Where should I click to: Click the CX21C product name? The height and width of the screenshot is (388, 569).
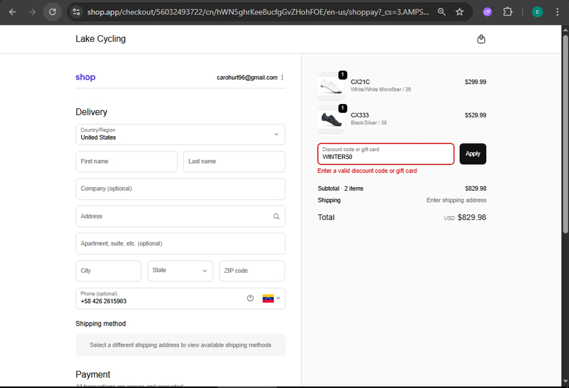(x=360, y=82)
